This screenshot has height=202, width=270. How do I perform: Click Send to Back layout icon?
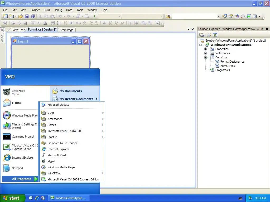[x=150, y=23]
